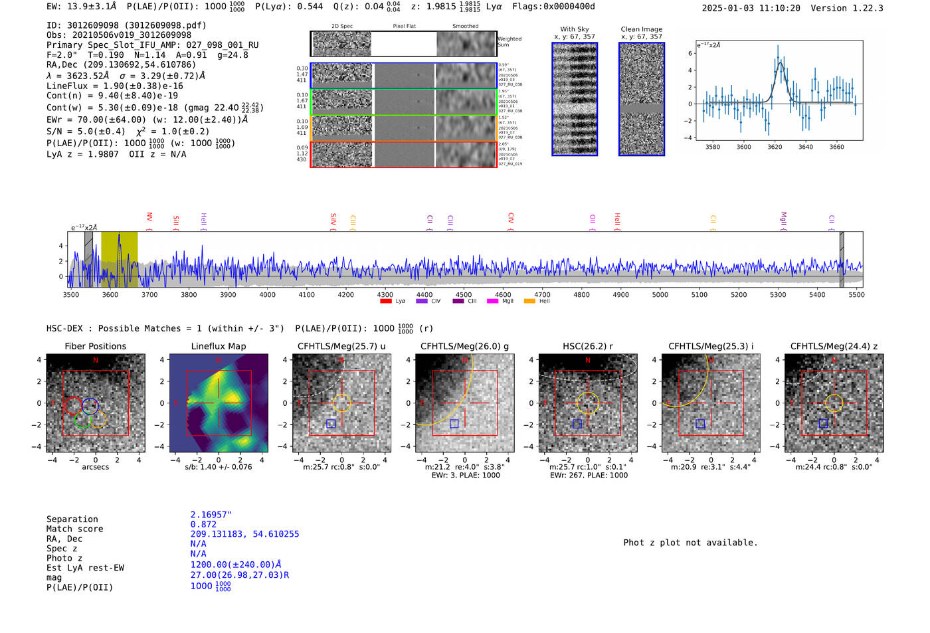Click the green fiber circle in Fiber Positions
The height and width of the screenshot is (633, 930).
(x=82, y=420)
